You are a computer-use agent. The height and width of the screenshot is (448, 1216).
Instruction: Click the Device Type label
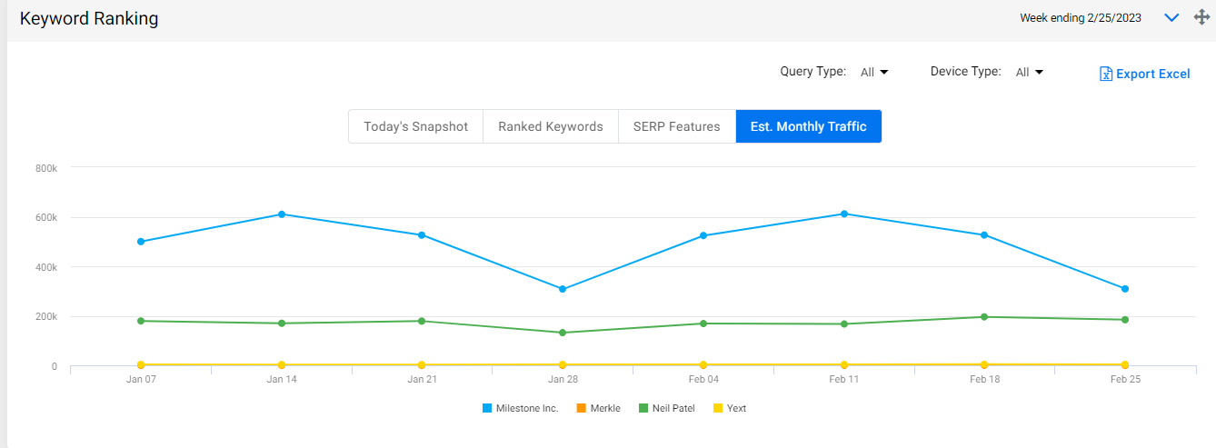(966, 72)
